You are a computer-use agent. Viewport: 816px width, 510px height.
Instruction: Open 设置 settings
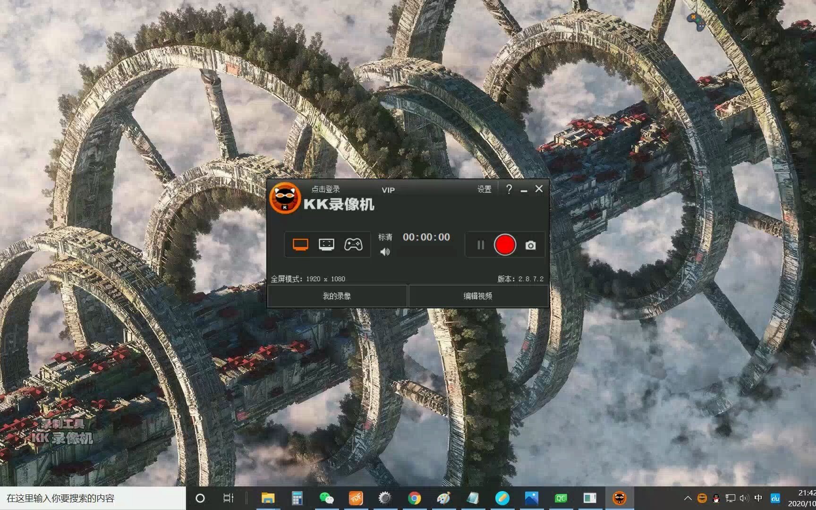coord(484,189)
